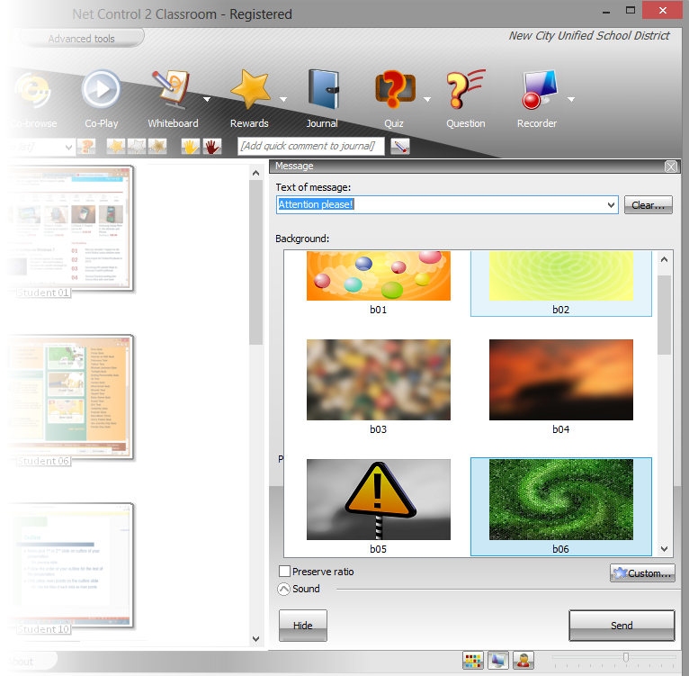Click the quick comment to journal field
Image resolution: width=689 pixels, height=676 pixels.
(310, 146)
